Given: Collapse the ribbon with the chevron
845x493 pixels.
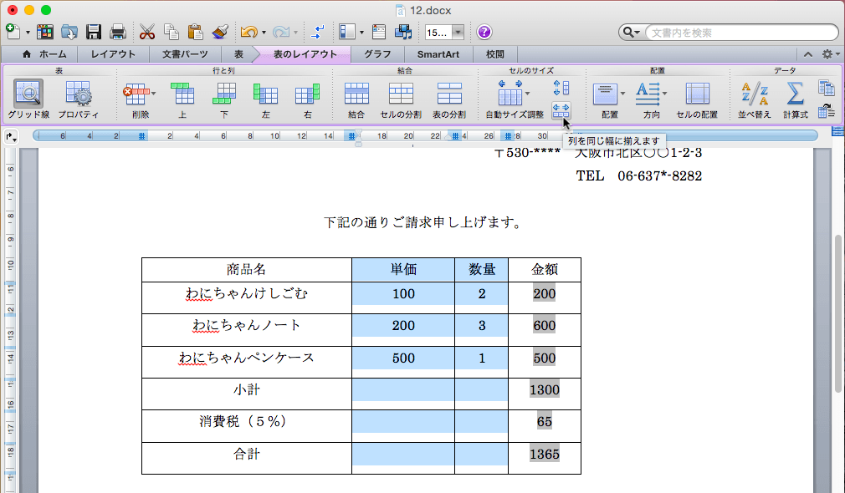Looking at the screenshot, I should tap(808, 54).
